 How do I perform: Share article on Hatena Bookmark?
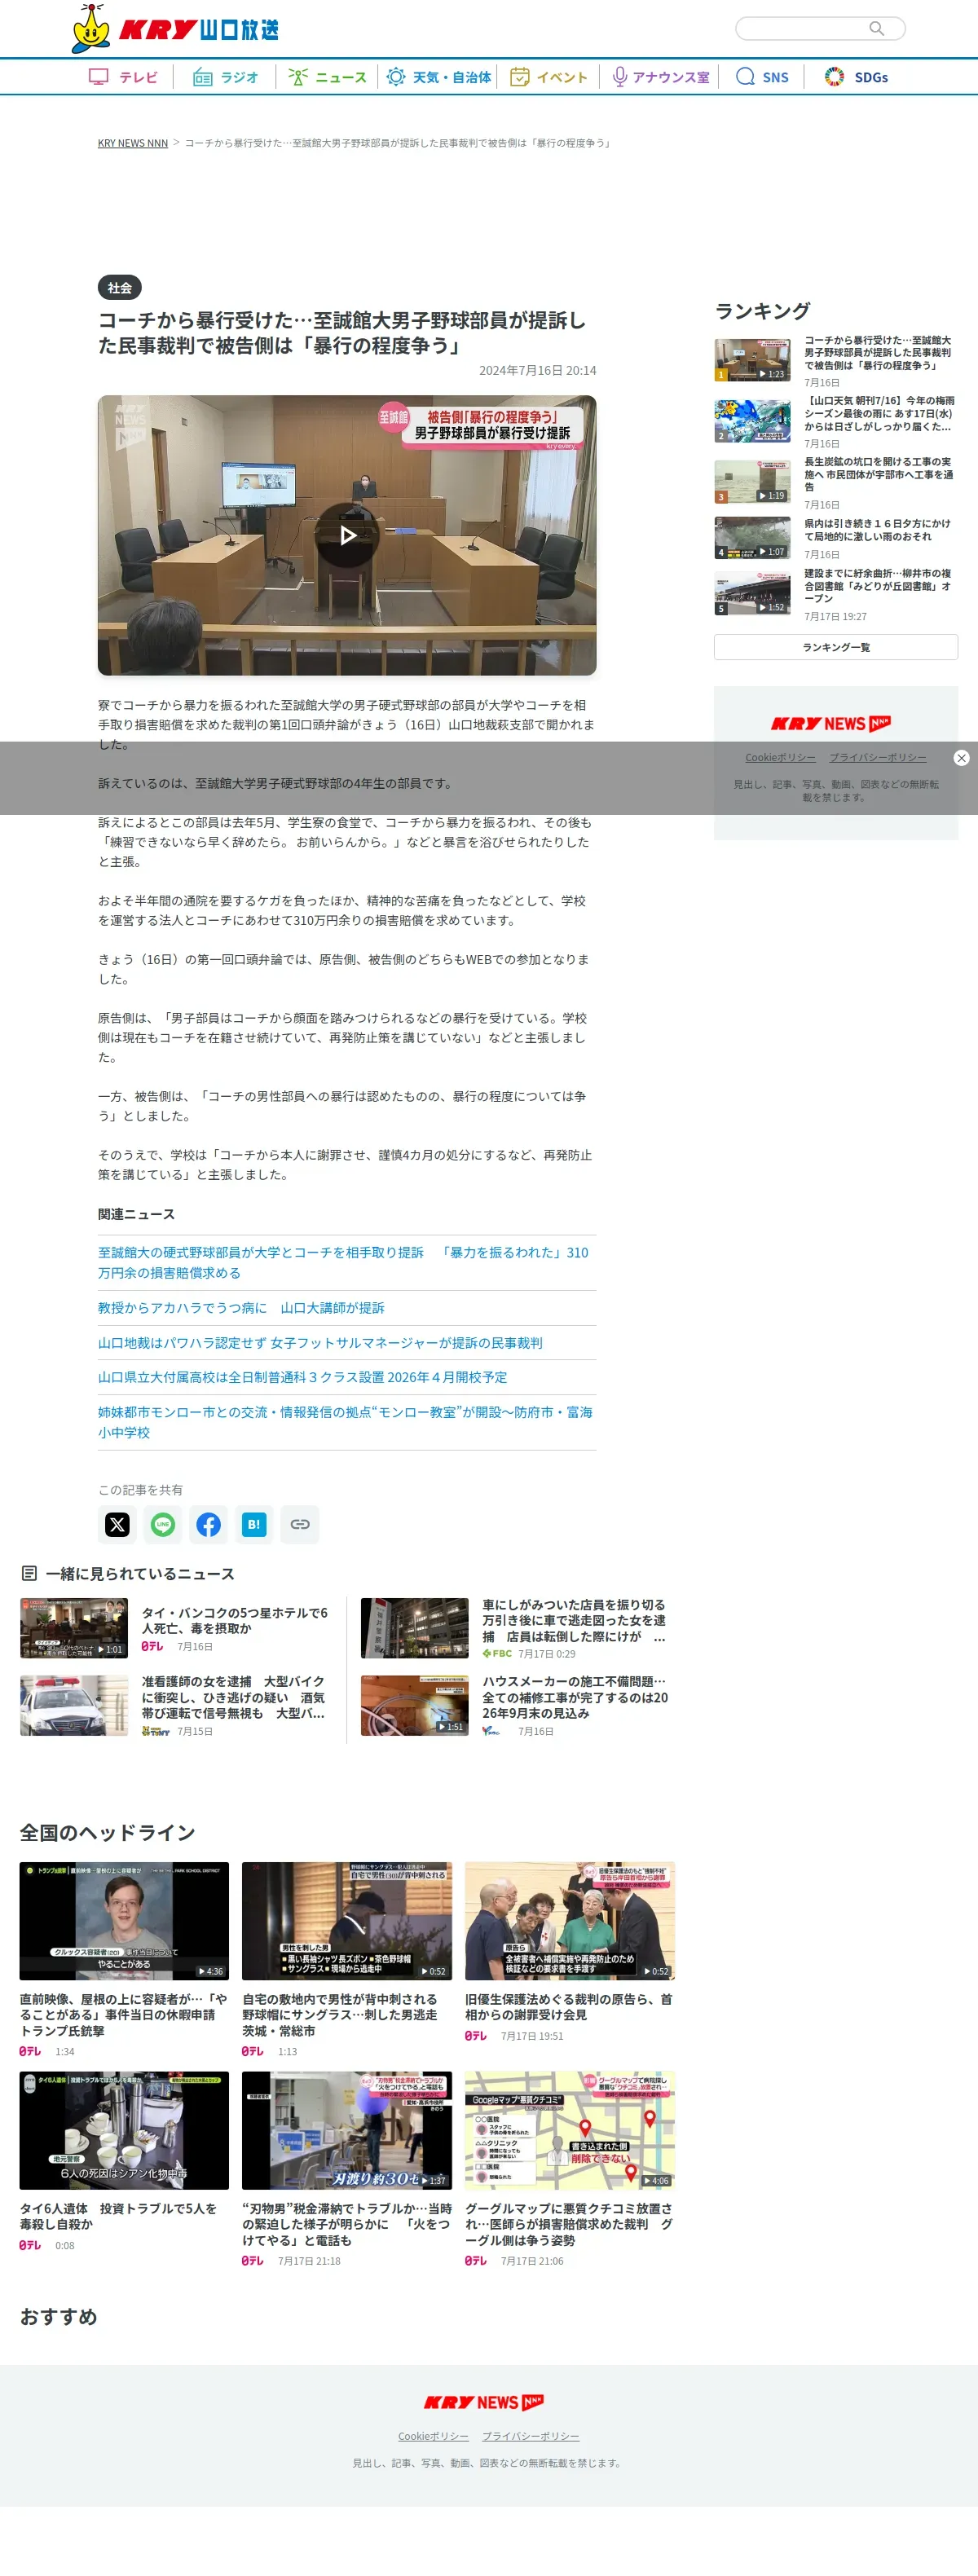(254, 1524)
